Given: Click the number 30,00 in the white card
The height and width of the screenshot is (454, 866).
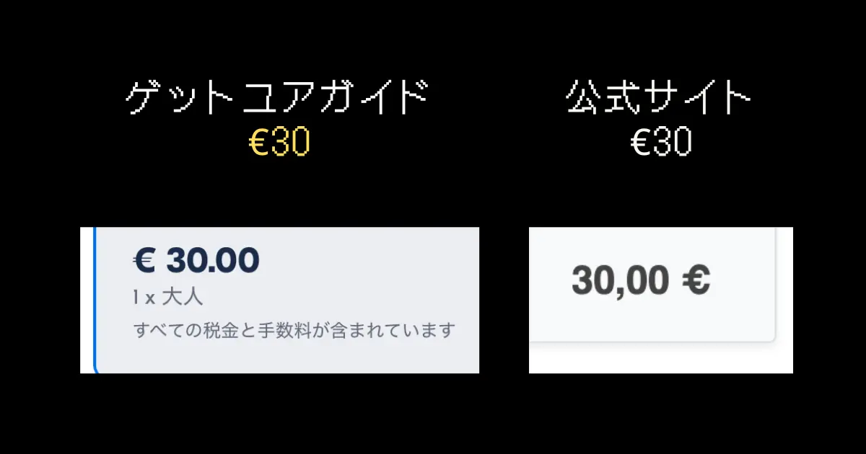Looking at the screenshot, I should coord(621,280).
